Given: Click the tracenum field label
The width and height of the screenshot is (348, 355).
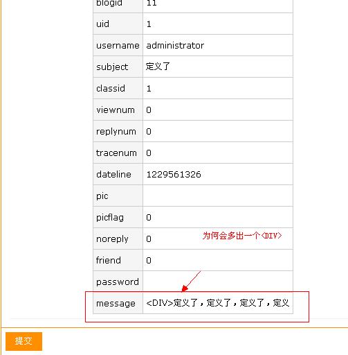Looking at the screenshot, I should 116,153.
